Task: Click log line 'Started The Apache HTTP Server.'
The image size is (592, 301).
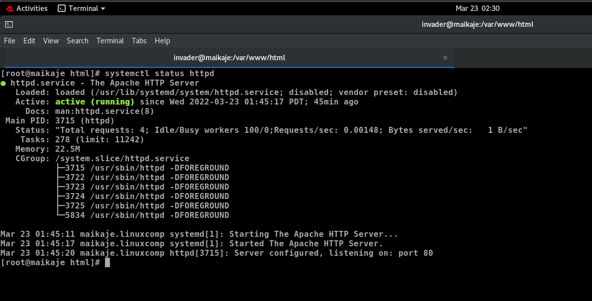Action: click(x=306, y=244)
